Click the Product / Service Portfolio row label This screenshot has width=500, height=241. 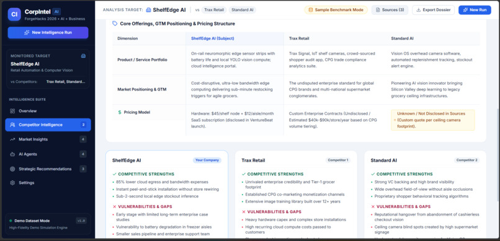(x=142, y=59)
